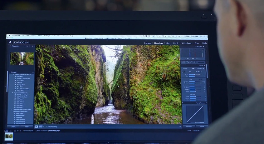
Task: Hide the right panel via edge arrow
Action: tap(209, 86)
